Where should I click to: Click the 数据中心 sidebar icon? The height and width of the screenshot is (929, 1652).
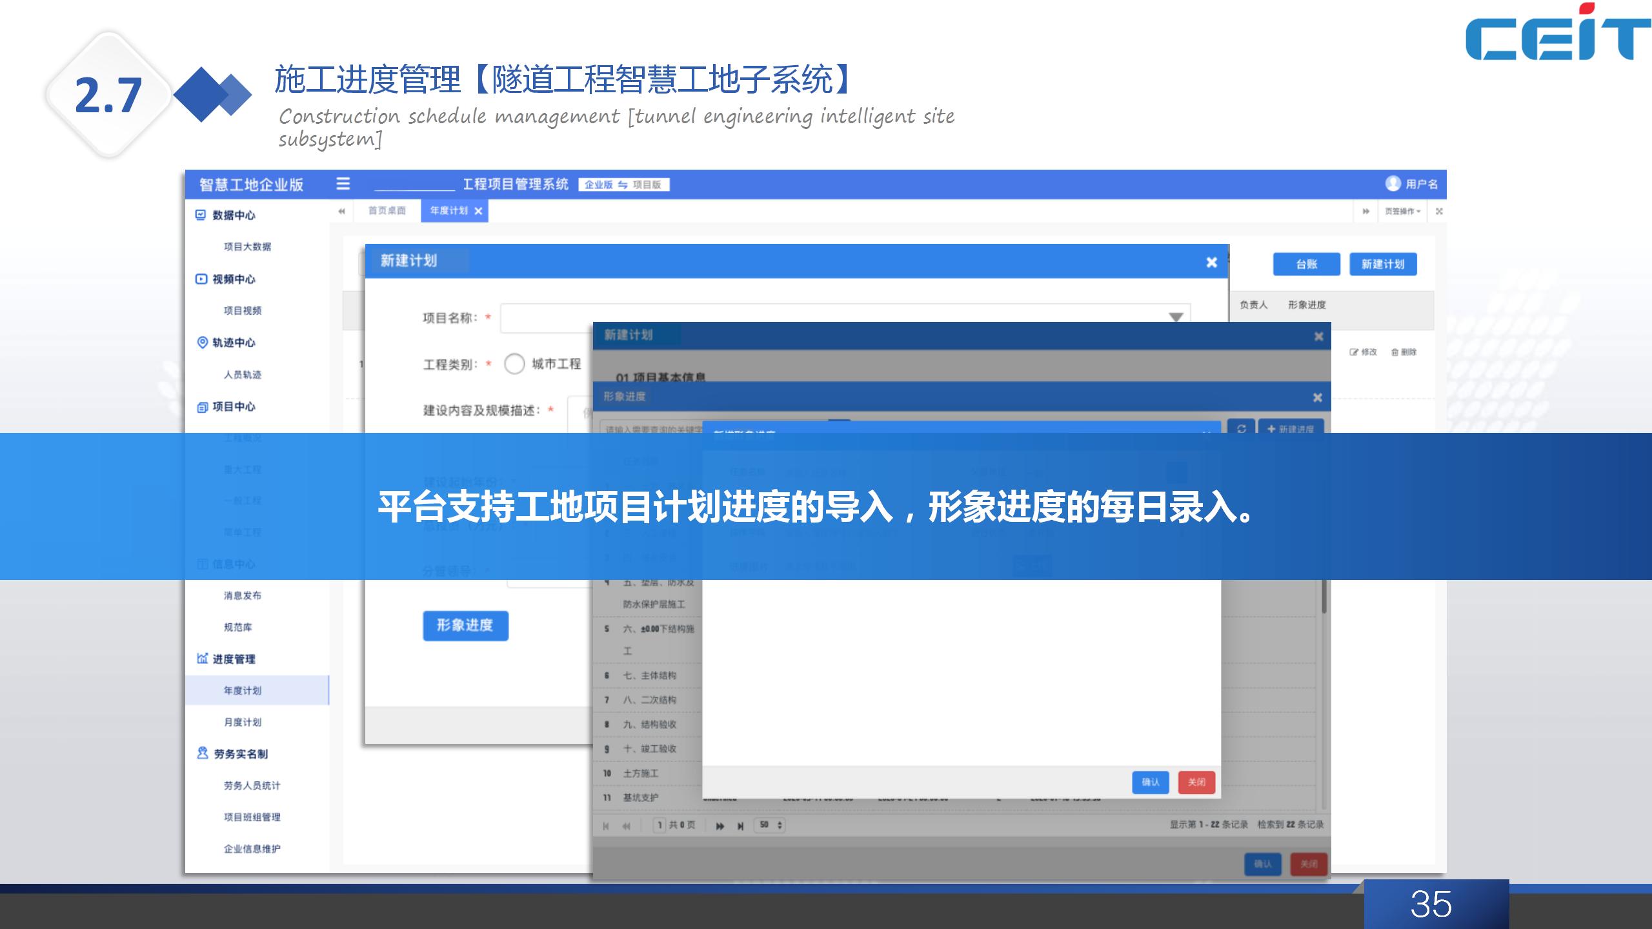point(201,215)
